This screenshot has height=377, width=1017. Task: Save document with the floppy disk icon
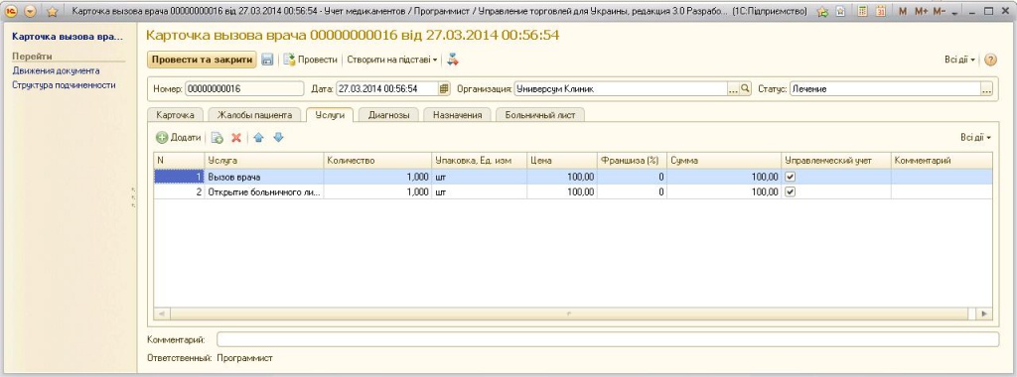(267, 60)
